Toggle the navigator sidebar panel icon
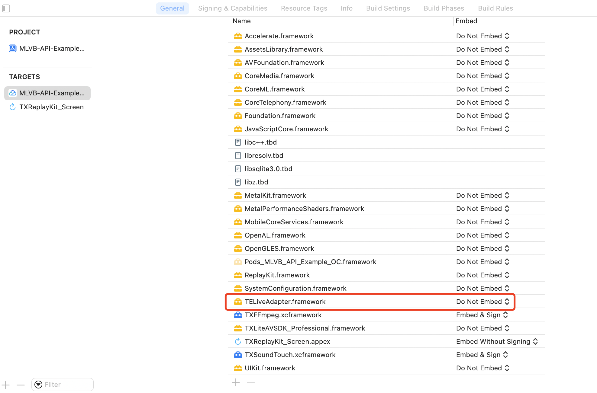This screenshot has width=597, height=393. click(6, 8)
